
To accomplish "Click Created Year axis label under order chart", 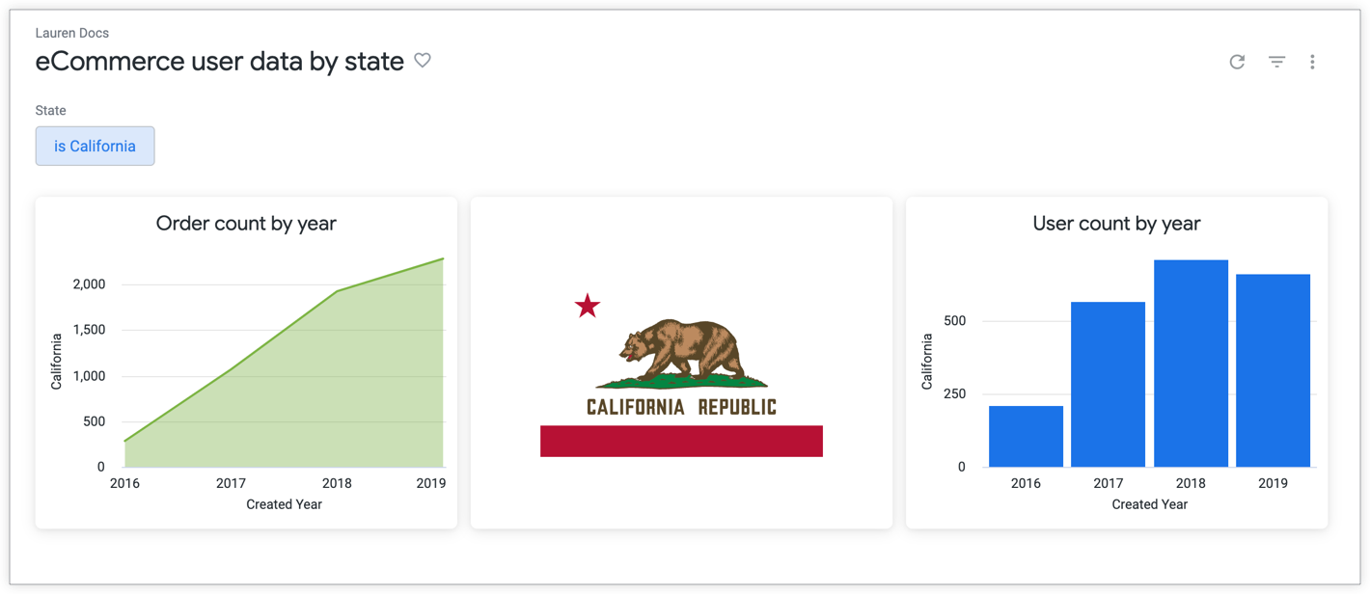I will point(284,504).
